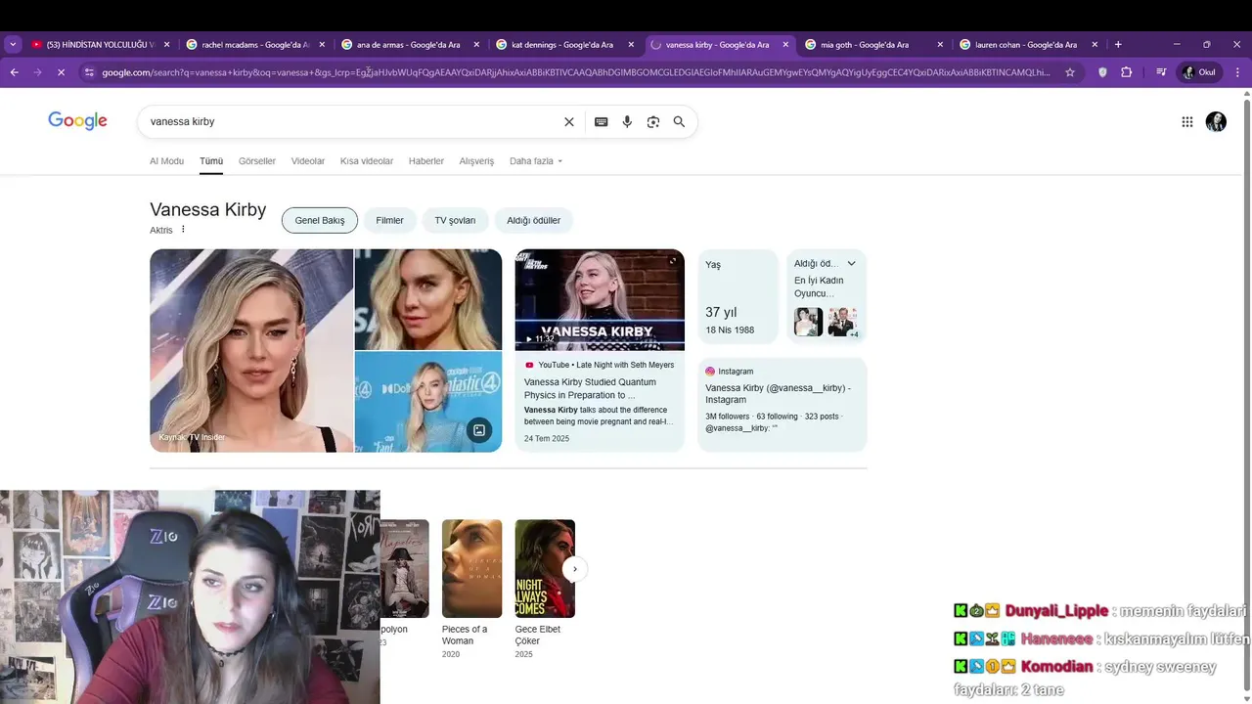Select the Görseller results tab
Screen dimensions: 1252x704
[x=257, y=161]
